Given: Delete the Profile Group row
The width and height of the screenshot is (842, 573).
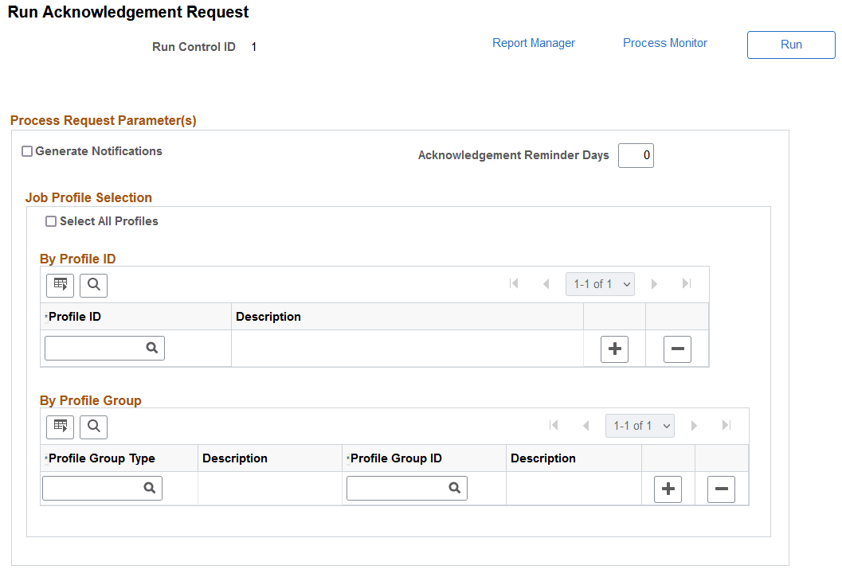Looking at the screenshot, I should click(721, 489).
